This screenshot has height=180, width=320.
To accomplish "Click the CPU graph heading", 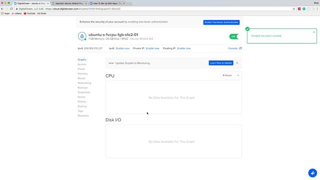I will click(110, 76).
